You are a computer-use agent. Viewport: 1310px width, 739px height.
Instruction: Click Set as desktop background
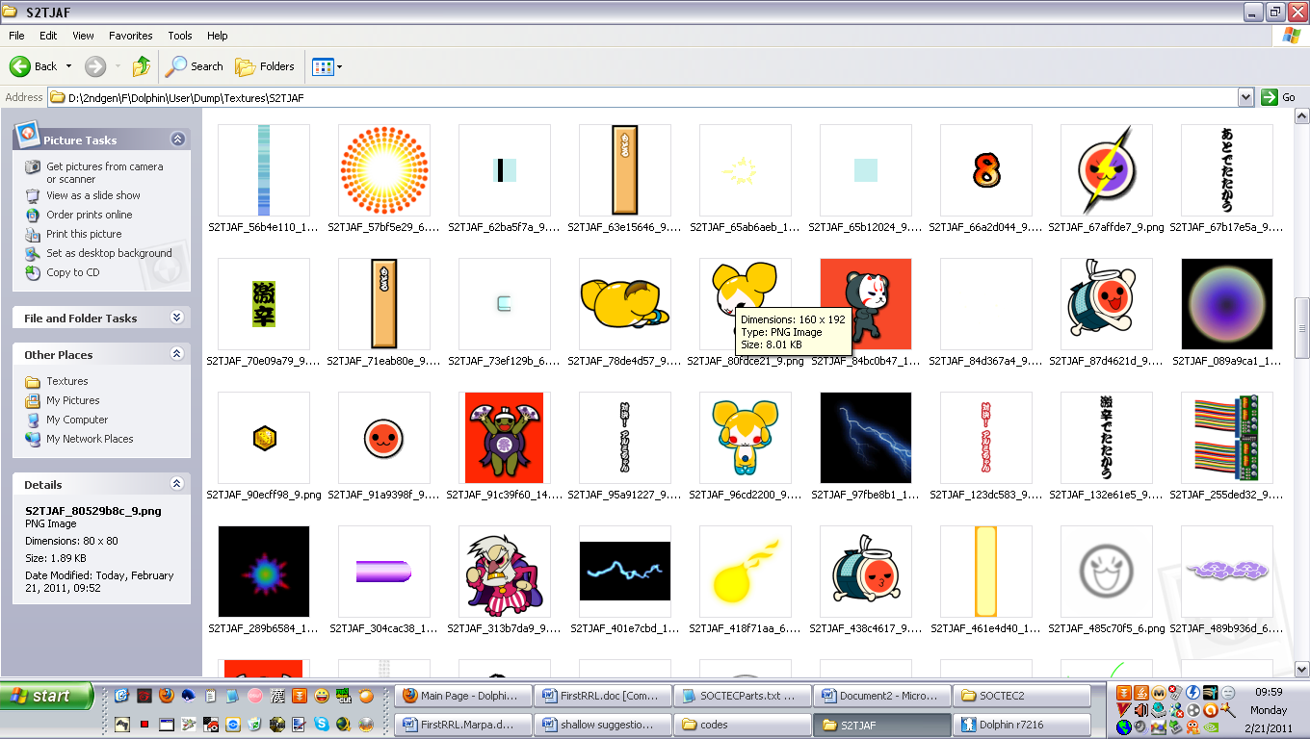pyautogui.click(x=109, y=253)
